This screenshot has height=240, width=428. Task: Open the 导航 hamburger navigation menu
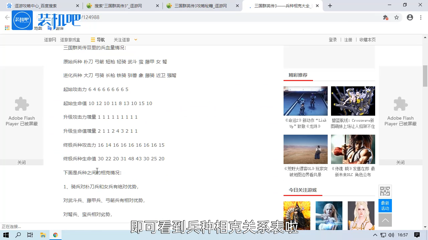click(x=97, y=40)
